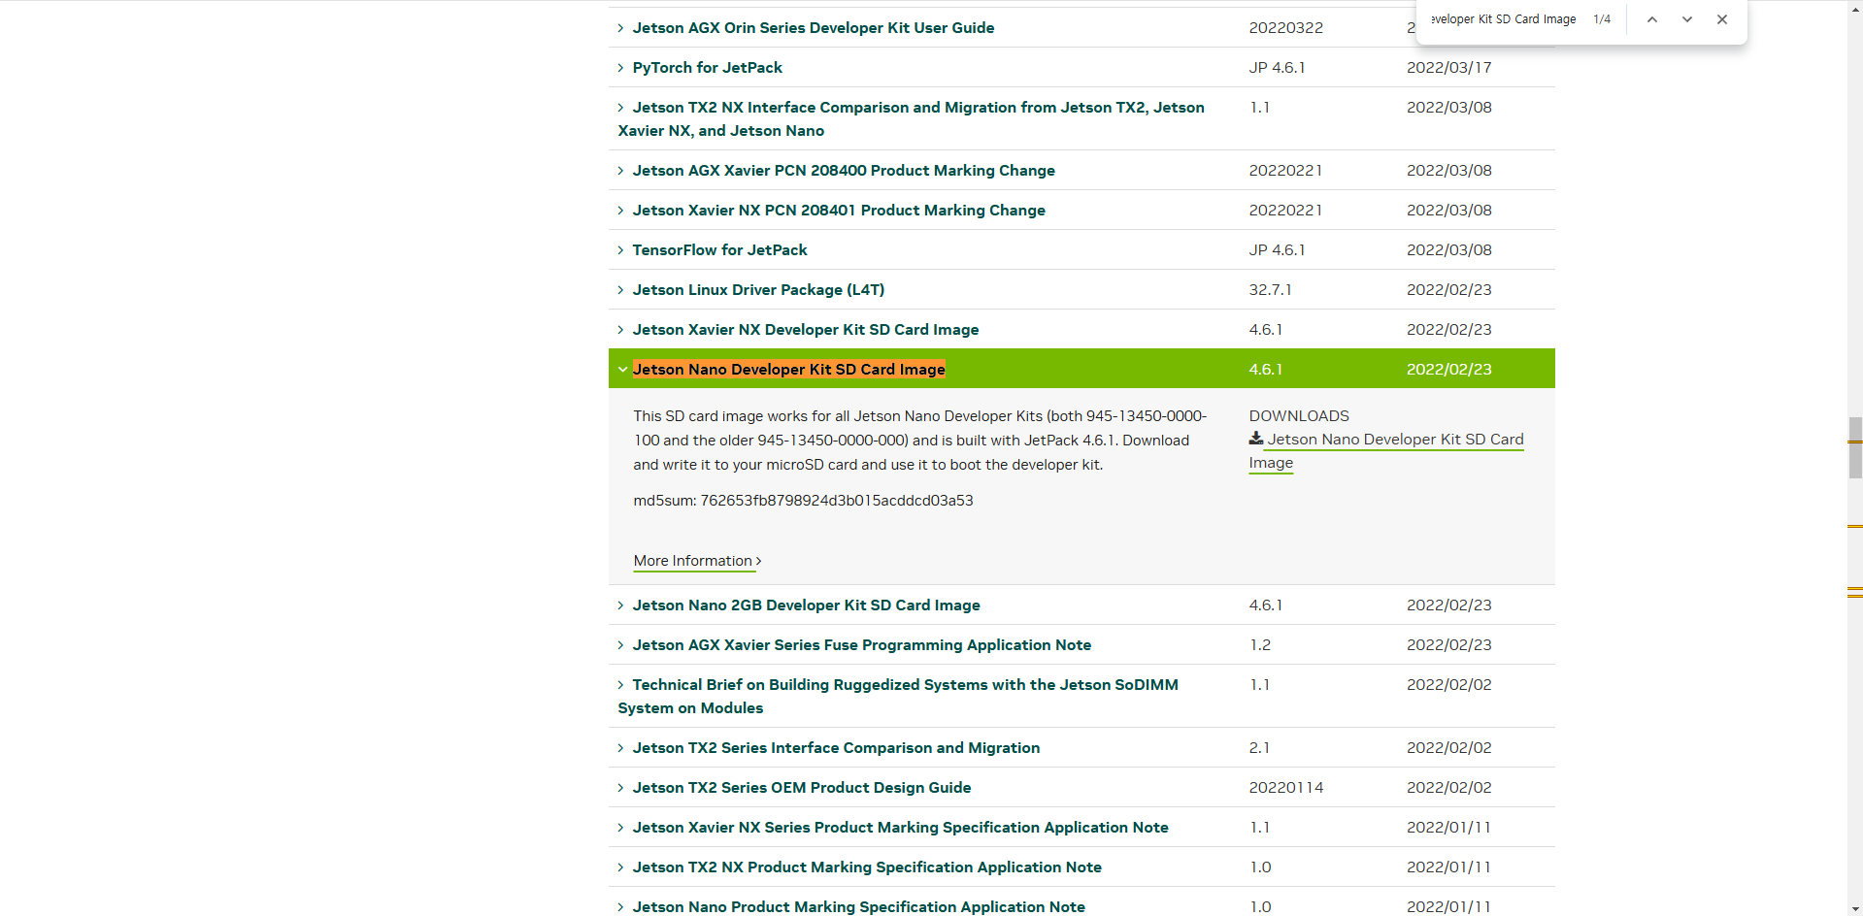
Task: Go to next find-in-page match
Action: (1687, 19)
